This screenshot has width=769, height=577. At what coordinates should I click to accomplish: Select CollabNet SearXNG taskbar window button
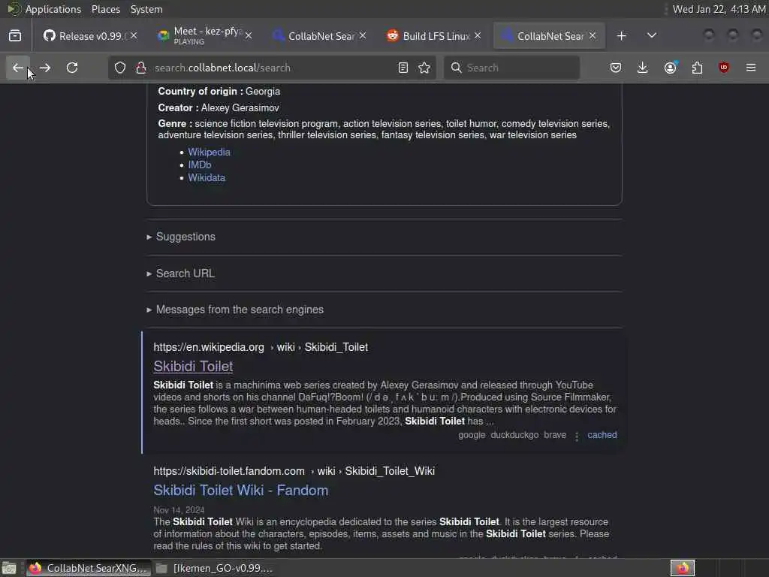point(89,568)
